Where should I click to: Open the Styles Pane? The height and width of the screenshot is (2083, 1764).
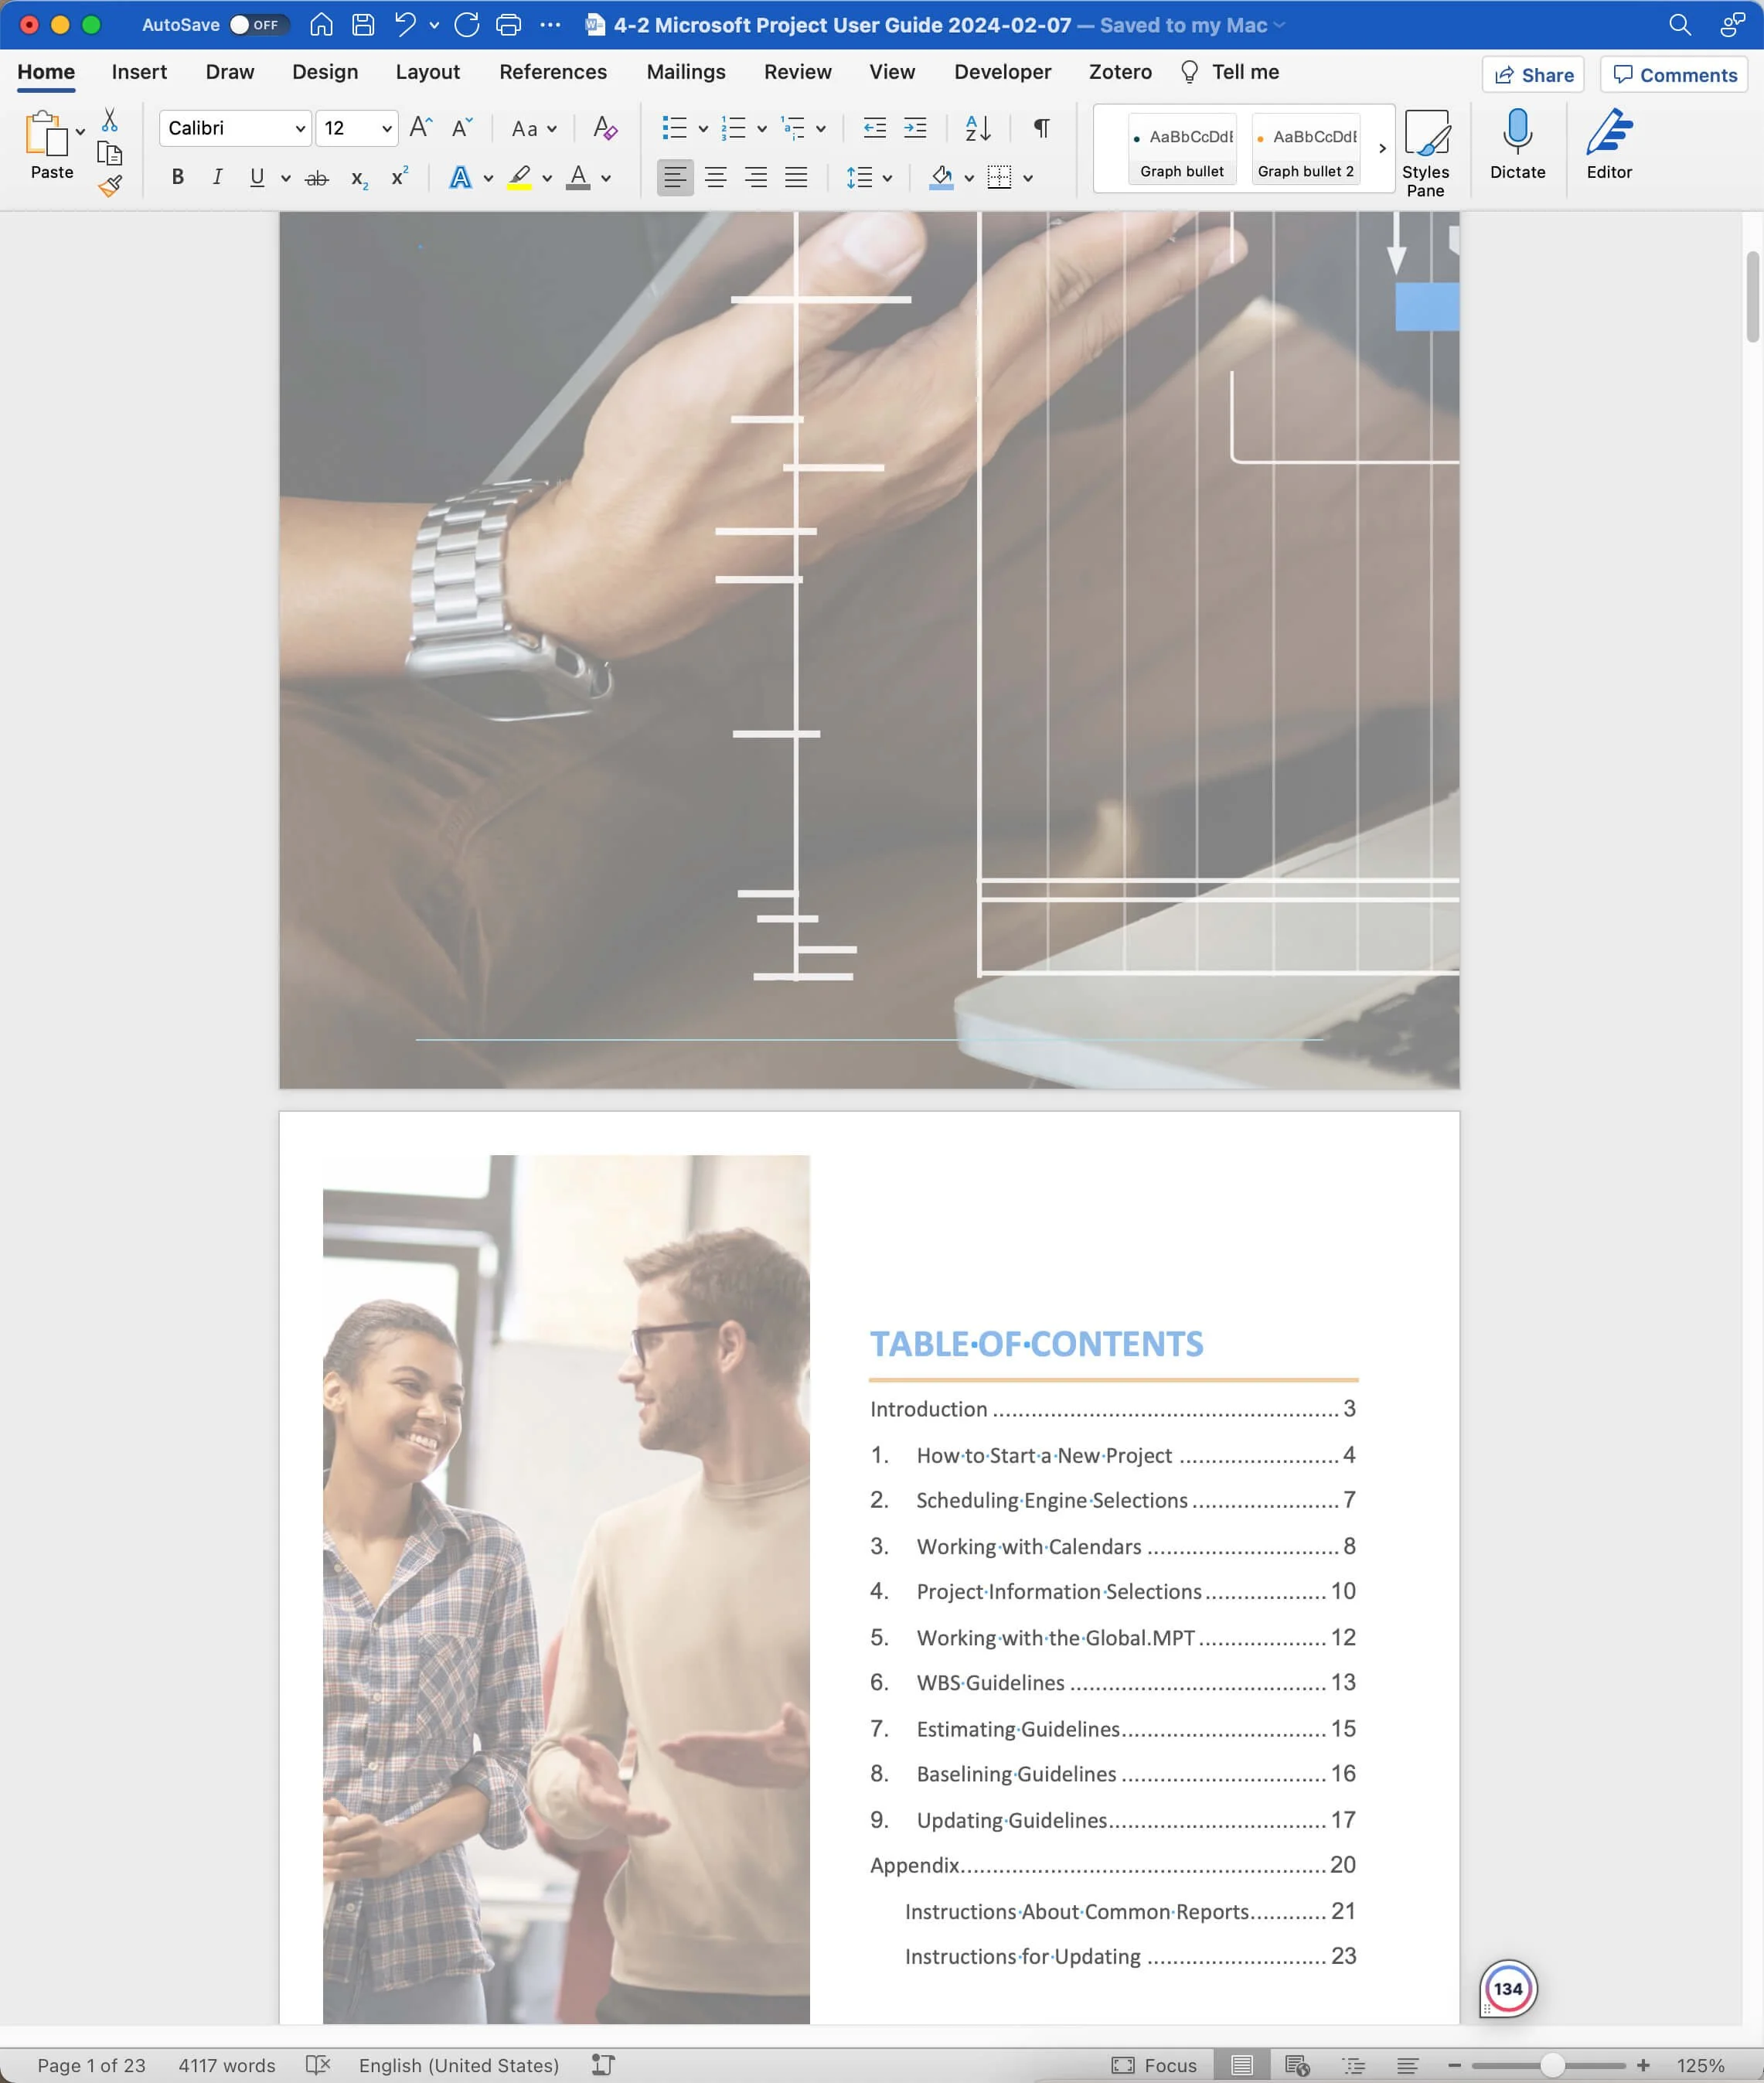pyautogui.click(x=1427, y=148)
